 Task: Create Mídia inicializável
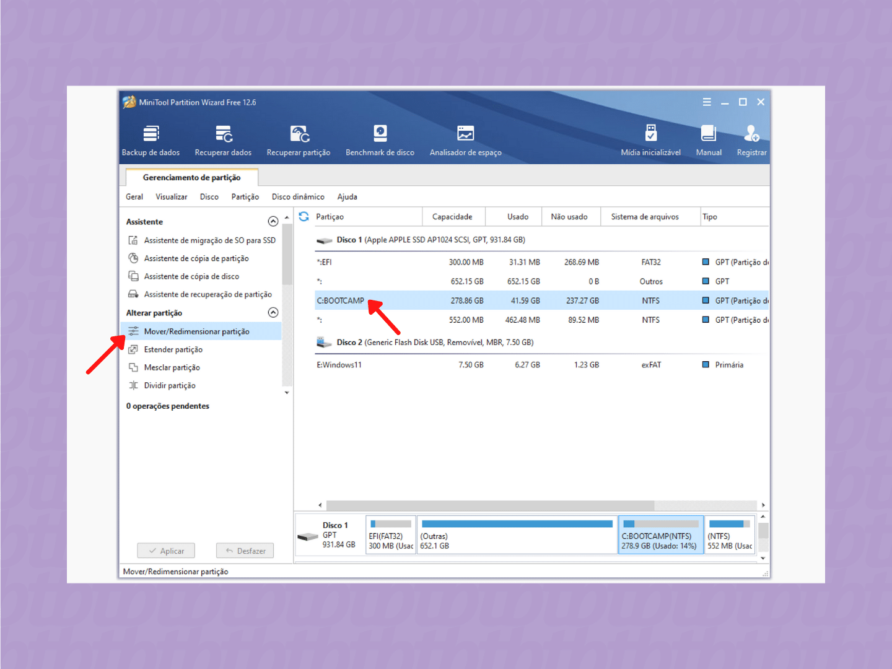click(x=650, y=141)
